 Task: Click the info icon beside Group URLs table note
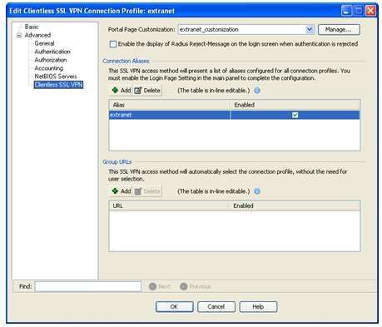(x=257, y=191)
